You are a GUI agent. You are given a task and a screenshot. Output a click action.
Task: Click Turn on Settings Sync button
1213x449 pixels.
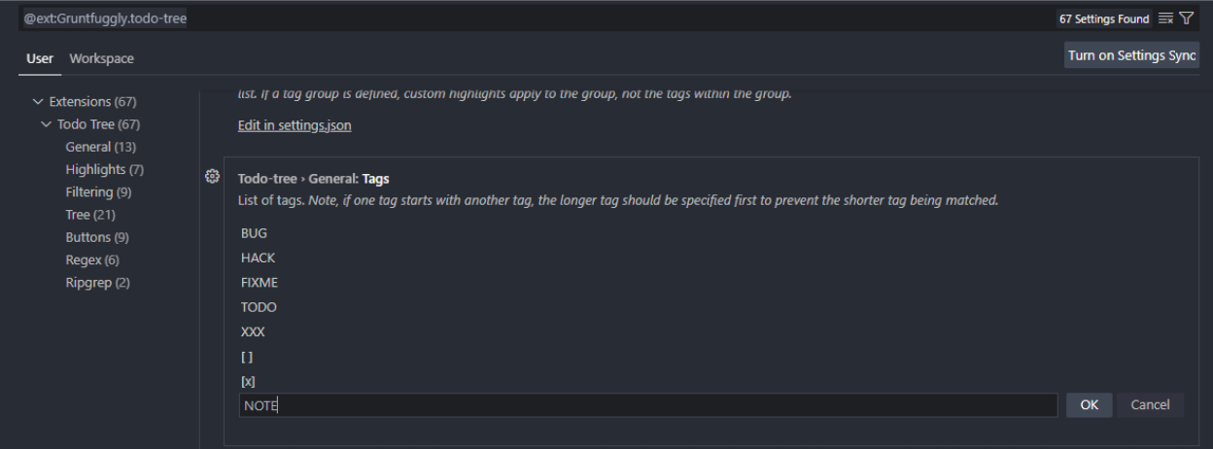coord(1132,56)
